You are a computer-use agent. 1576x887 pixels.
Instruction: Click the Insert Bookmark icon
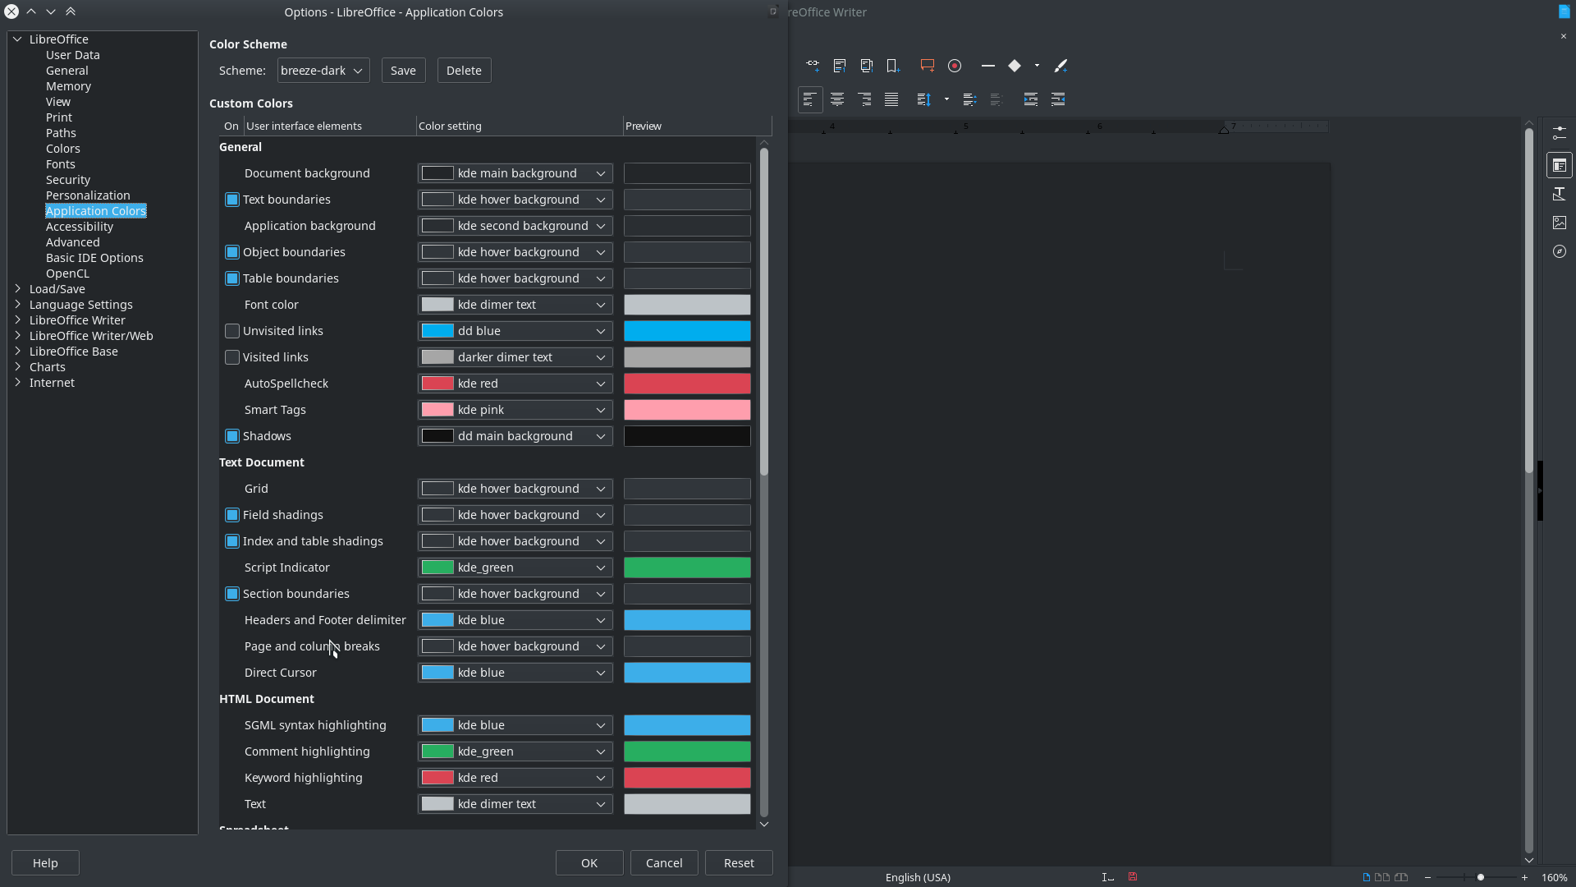(x=893, y=66)
